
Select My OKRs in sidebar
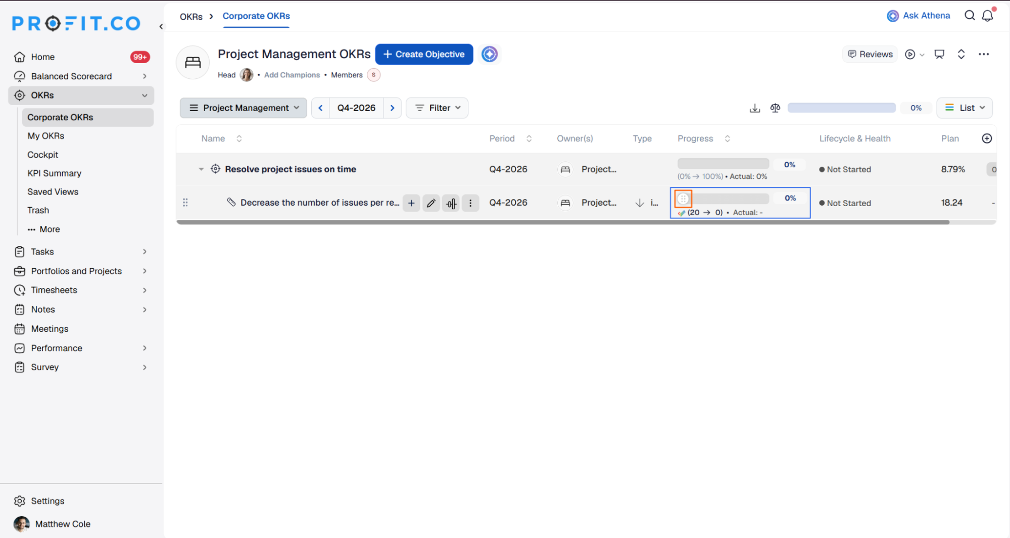[45, 136]
